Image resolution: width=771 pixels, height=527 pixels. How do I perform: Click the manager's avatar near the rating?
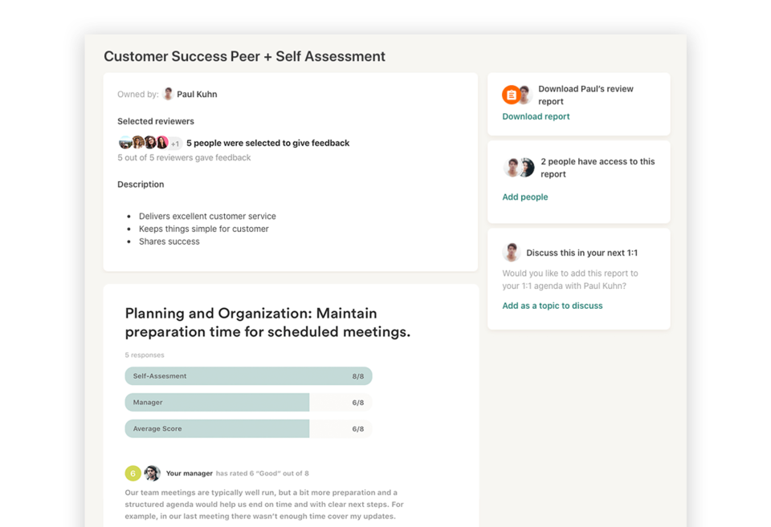pos(152,473)
